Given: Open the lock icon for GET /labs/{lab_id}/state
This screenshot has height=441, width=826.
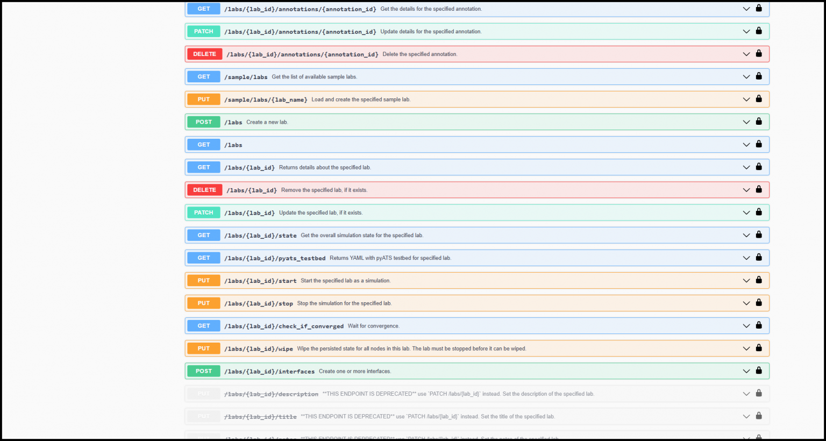Looking at the screenshot, I should click(x=759, y=235).
